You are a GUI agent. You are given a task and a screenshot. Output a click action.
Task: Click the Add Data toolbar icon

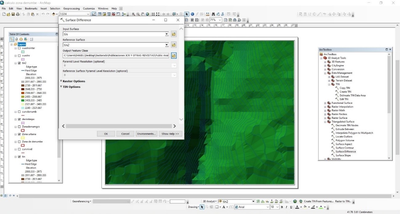(54, 14)
